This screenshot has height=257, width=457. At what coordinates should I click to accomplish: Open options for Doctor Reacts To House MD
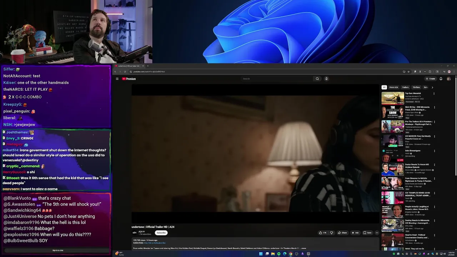click(x=435, y=165)
